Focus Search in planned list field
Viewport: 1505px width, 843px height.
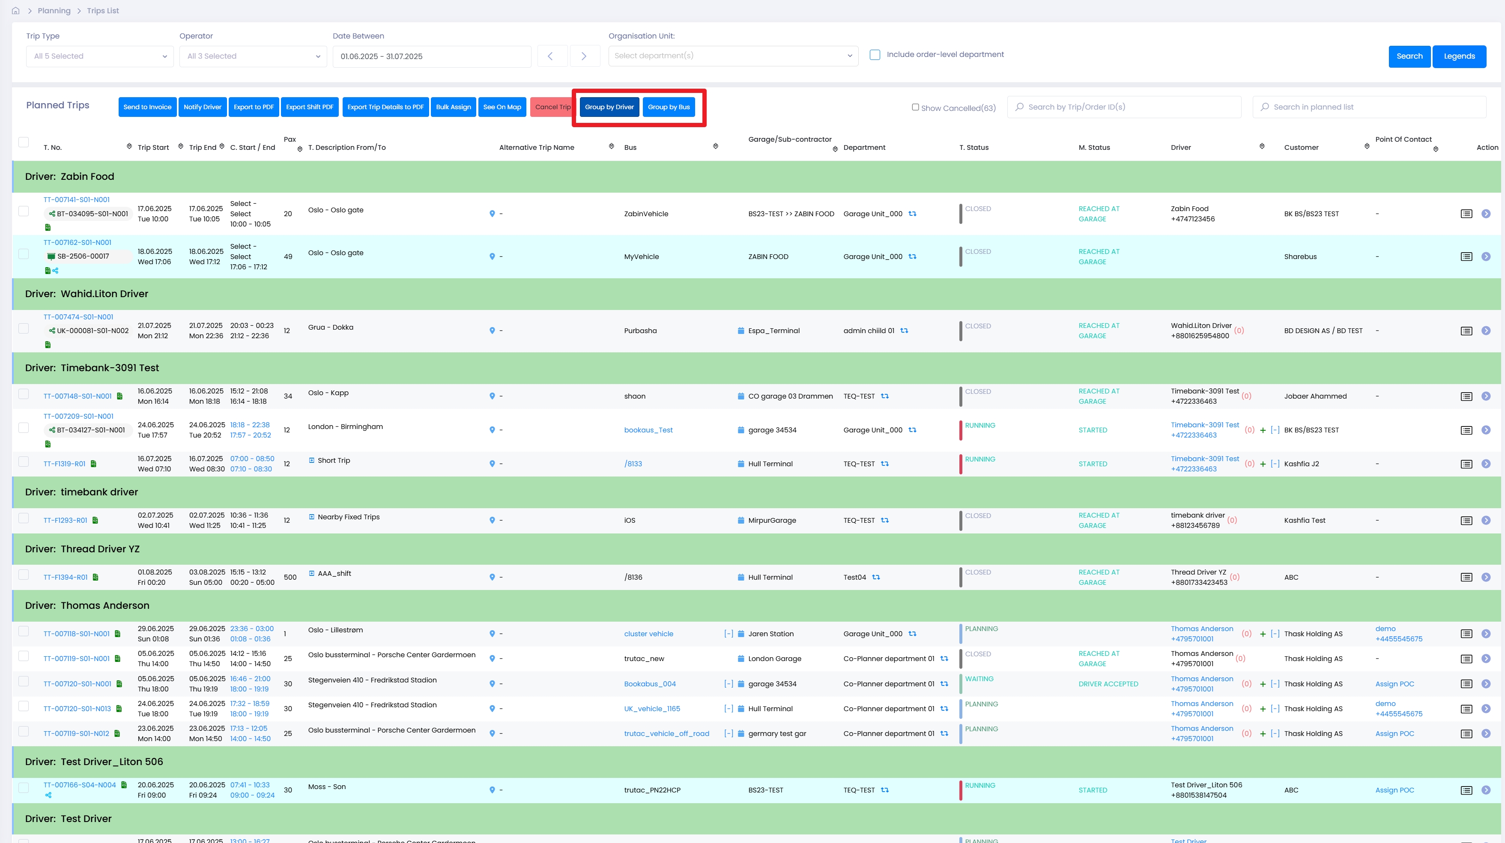[x=1370, y=107]
